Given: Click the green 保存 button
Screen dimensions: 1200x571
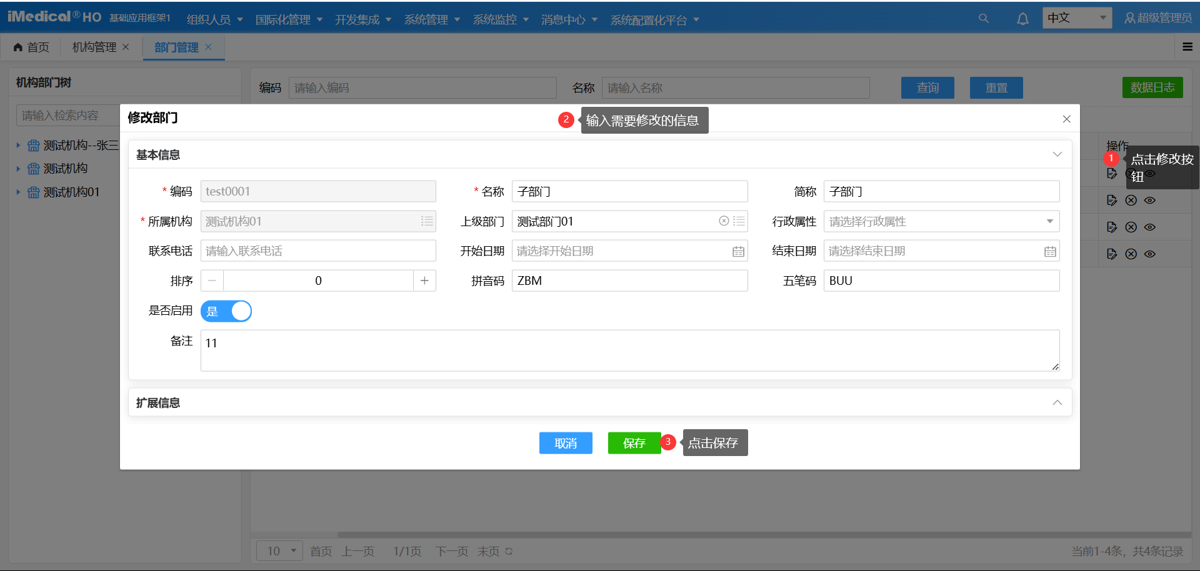Looking at the screenshot, I should tap(634, 443).
